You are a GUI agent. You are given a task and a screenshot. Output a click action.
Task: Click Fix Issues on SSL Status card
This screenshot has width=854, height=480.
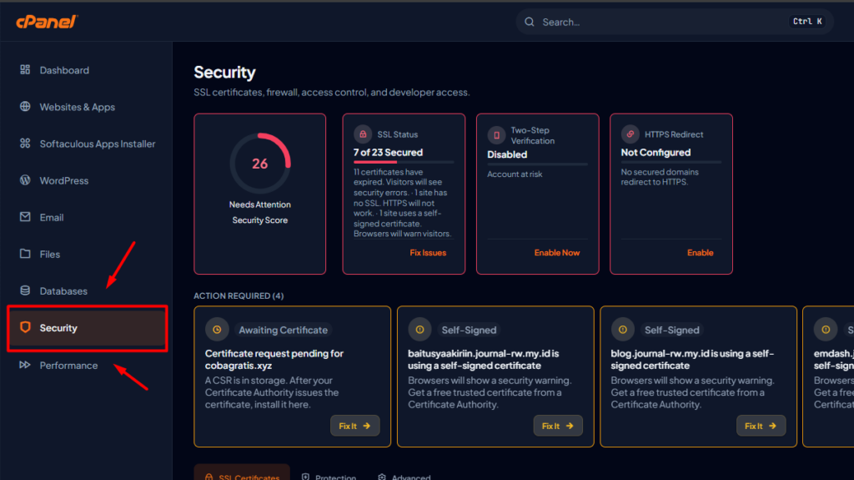pyautogui.click(x=428, y=253)
